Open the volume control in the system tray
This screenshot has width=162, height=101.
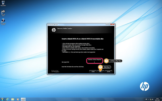click(153, 99)
